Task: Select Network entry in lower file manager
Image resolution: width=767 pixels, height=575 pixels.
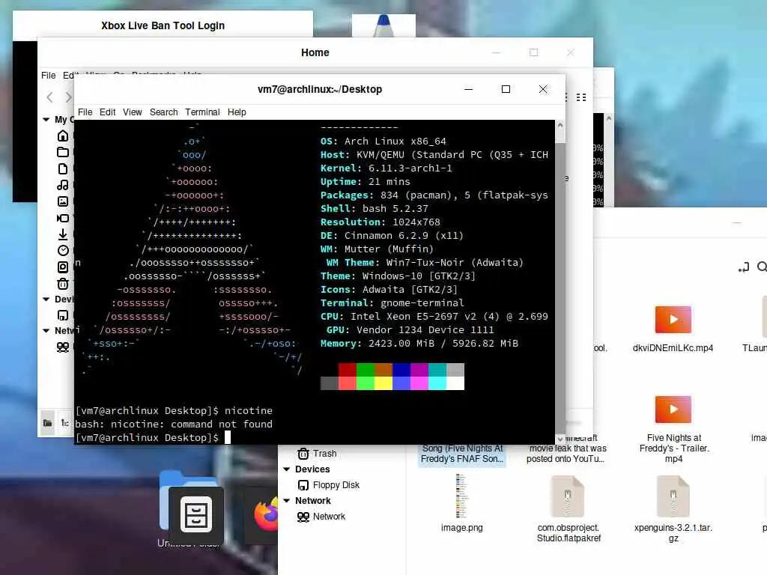Action: pos(321,517)
